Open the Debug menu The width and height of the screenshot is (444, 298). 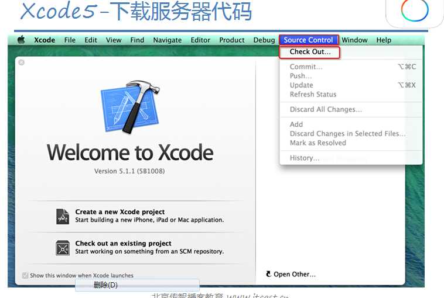point(264,40)
